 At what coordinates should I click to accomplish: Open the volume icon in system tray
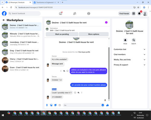click(135, 118)
